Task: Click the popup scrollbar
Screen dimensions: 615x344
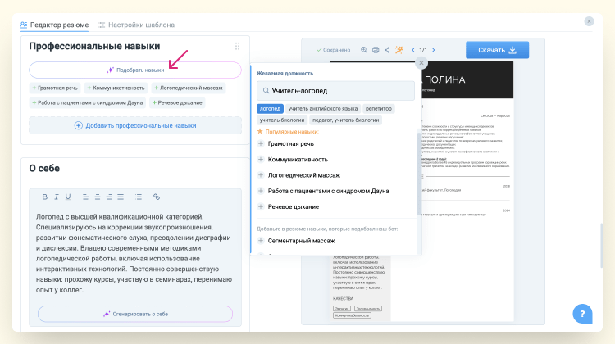Action: (418, 174)
